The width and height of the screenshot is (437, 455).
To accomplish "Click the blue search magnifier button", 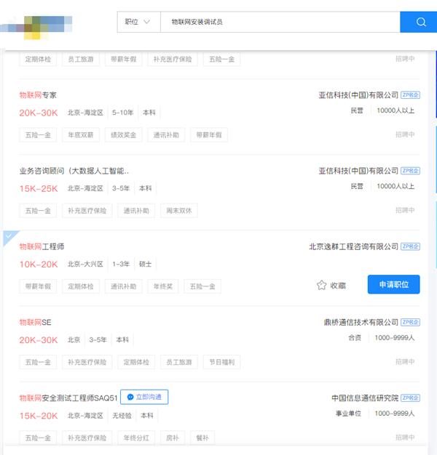I will click(419, 22).
